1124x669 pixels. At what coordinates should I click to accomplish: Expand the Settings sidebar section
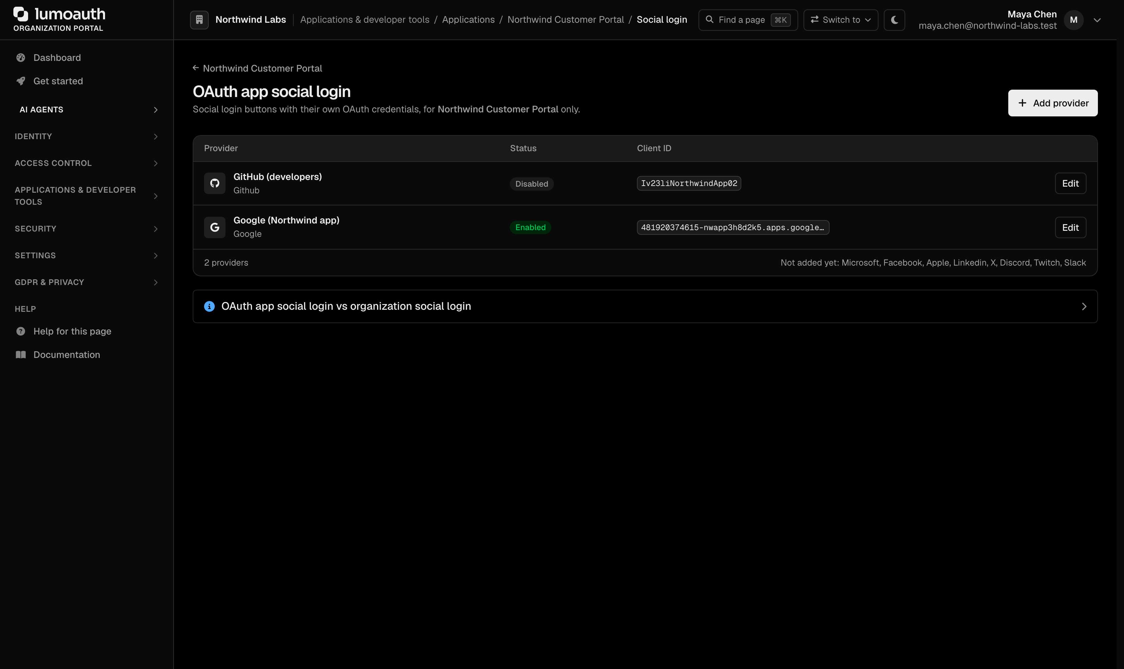[x=87, y=256]
